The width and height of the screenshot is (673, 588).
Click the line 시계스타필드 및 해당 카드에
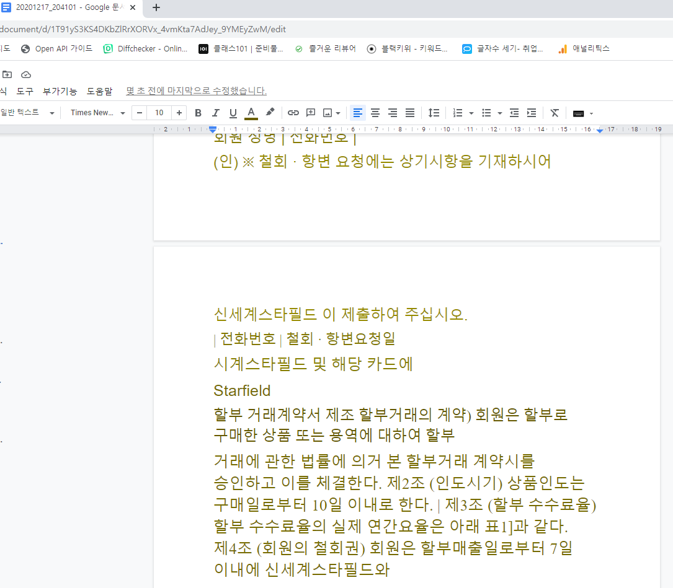(313, 364)
